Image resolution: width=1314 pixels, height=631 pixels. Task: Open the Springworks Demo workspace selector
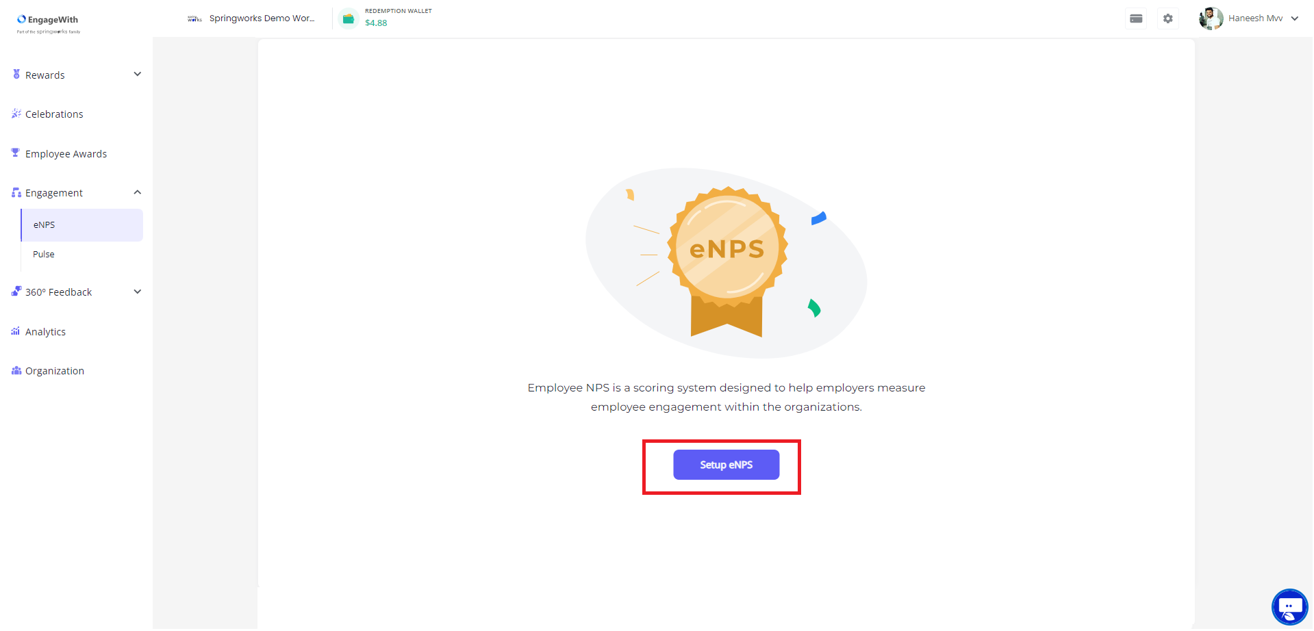[251, 19]
